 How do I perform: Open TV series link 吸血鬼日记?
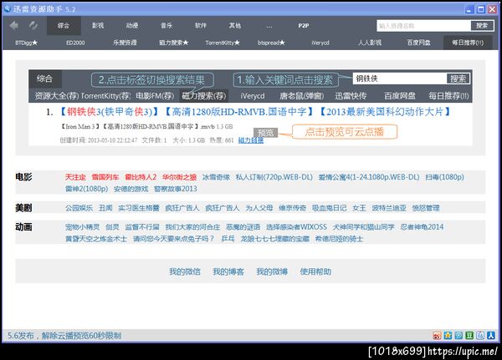click(329, 208)
